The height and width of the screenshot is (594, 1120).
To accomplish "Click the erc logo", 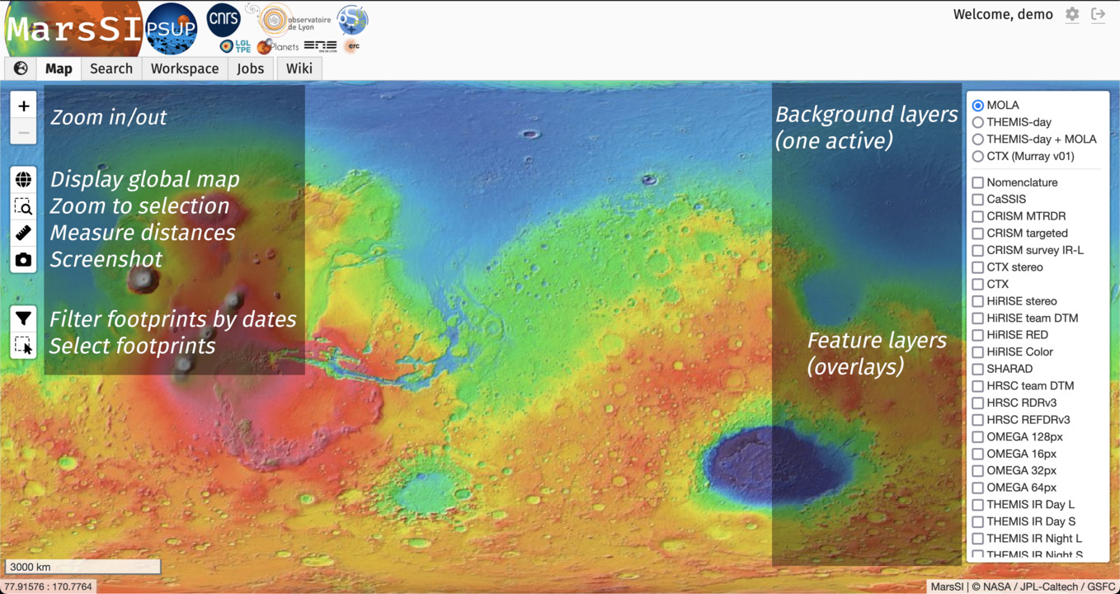I will pyautogui.click(x=352, y=46).
